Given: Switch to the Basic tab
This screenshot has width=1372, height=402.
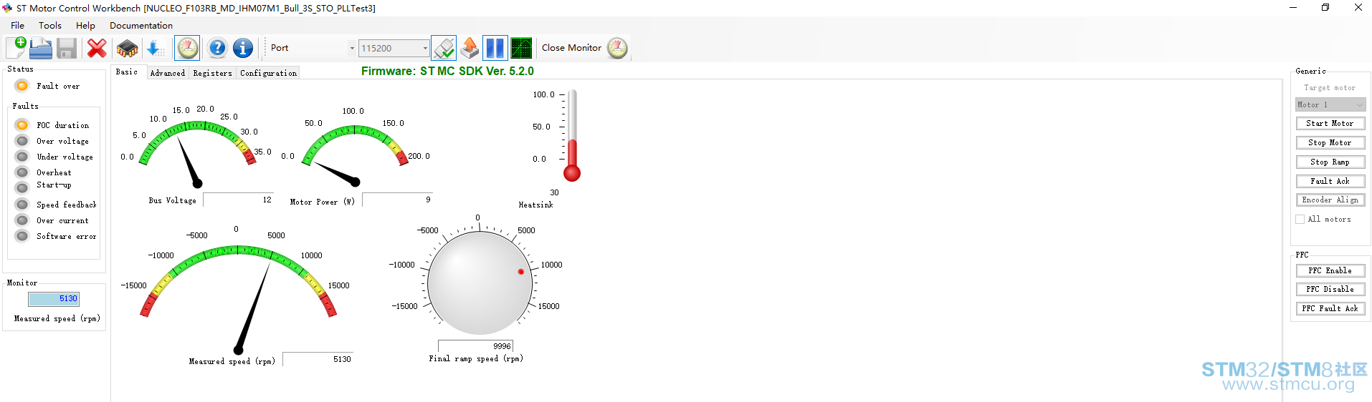Looking at the screenshot, I should 127,72.
